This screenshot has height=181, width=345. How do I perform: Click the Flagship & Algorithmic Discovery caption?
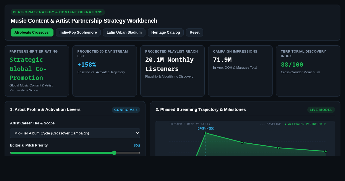coord(169,76)
